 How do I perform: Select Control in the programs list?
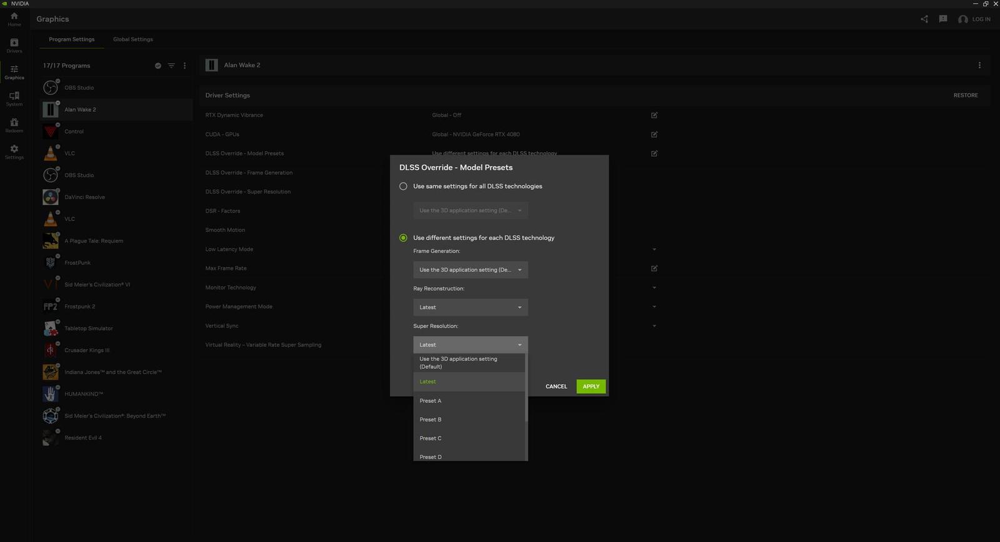(x=74, y=132)
